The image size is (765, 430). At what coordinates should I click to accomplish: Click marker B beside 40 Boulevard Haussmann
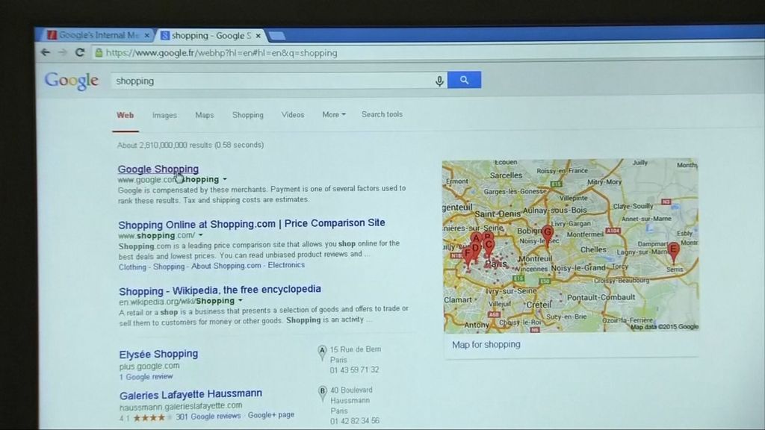pos(323,393)
